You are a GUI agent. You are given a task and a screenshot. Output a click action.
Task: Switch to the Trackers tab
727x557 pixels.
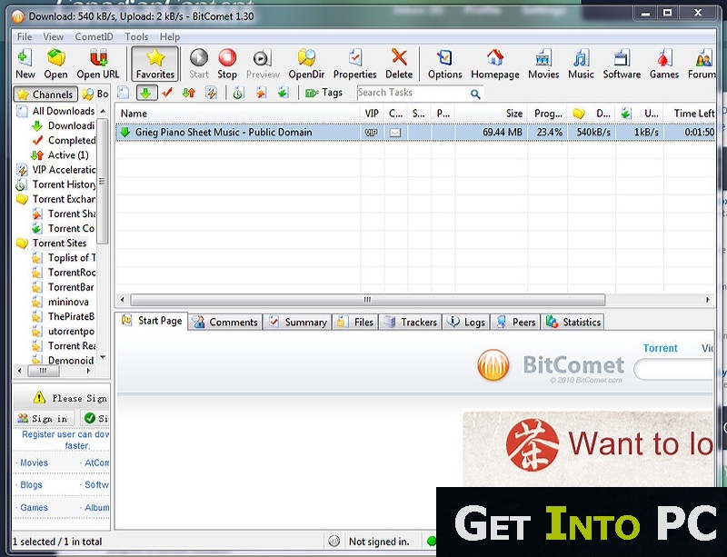coord(411,322)
